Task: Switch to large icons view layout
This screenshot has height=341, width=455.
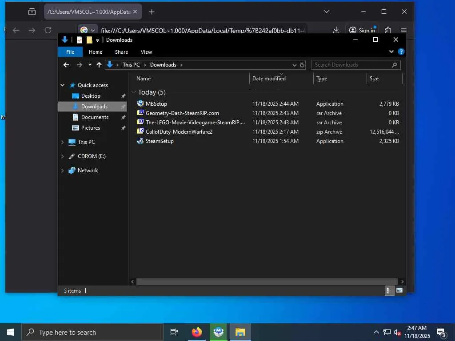Action: pyautogui.click(x=399, y=290)
